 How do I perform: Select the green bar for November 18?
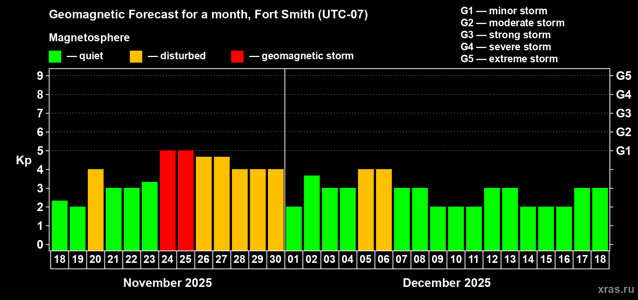[60, 225]
